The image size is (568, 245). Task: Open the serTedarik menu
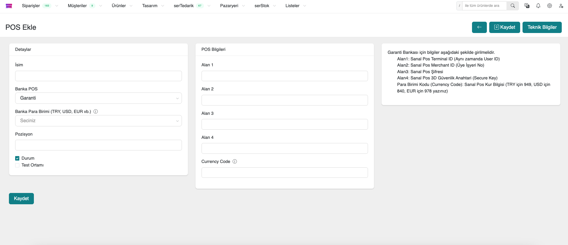click(184, 6)
